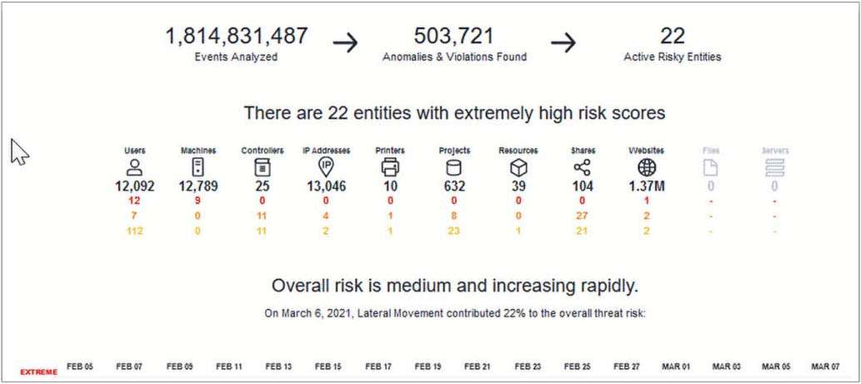Viewport: 861px width, 384px height.
Task: Jump to MAR 05 on the timeline
Action: (x=775, y=367)
